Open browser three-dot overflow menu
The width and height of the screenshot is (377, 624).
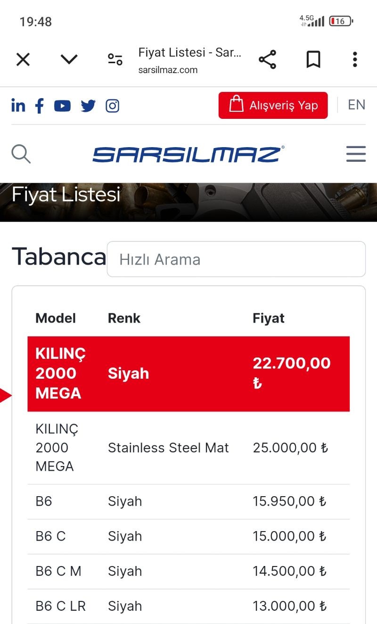pyautogui.click(x=355, y=60)
